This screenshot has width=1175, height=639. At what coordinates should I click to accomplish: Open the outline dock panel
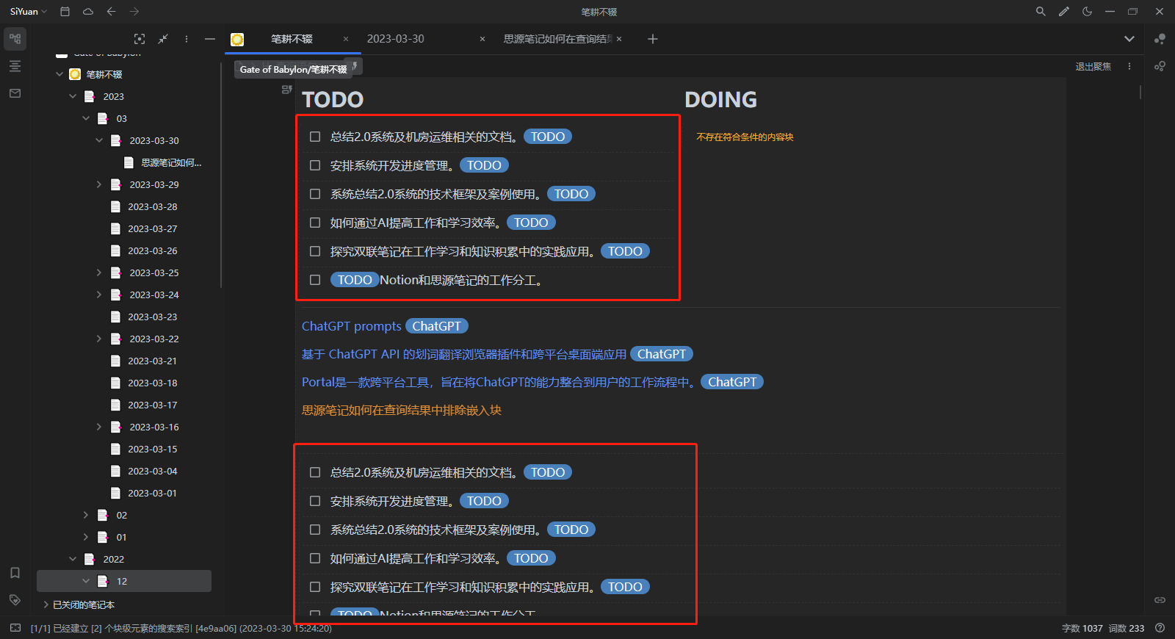click(15, 66)
